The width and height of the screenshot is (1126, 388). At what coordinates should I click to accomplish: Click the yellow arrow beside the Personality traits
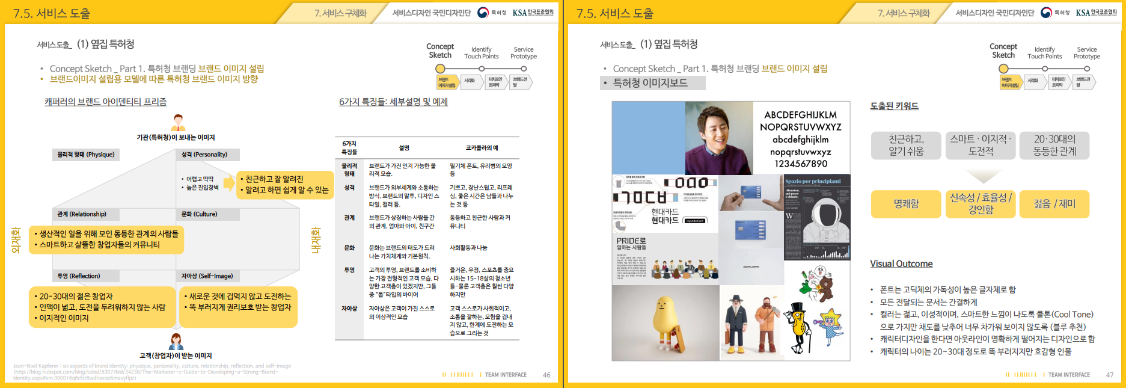click(229, 184)
